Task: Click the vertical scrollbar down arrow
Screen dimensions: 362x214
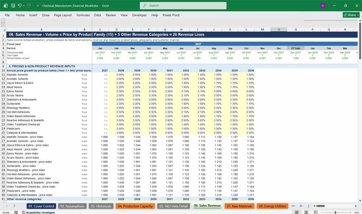Action: (x=360, y=201)
